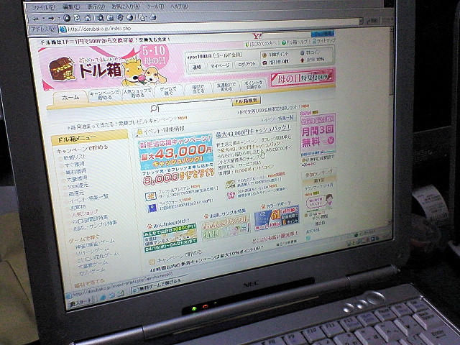Open the サイトマップ link
Screen dimensions: 460x345
coord(323,41)
